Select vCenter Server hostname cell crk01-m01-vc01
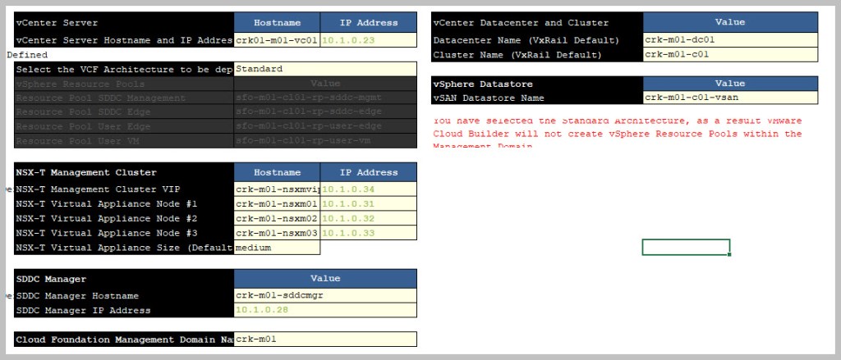The height and width of the screenshot is (360, 841). [277, 40]
